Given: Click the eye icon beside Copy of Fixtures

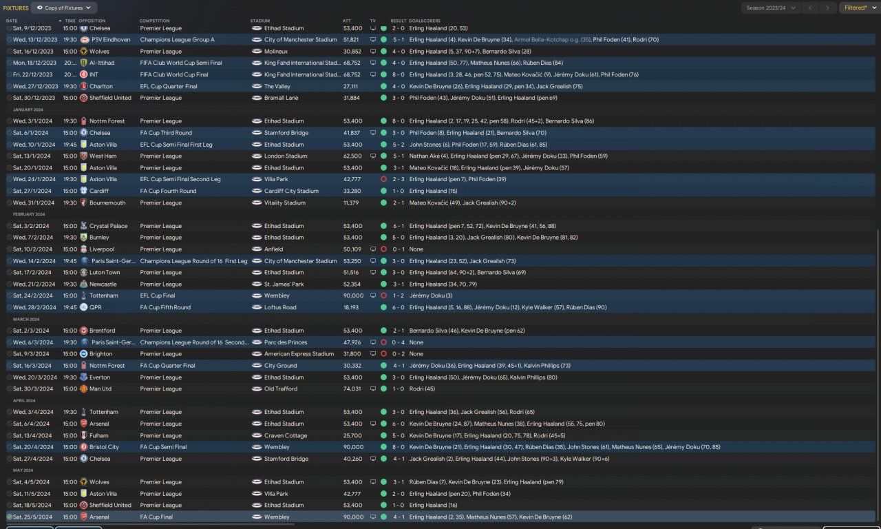Looking at the screenshot, I should (40, 8).
